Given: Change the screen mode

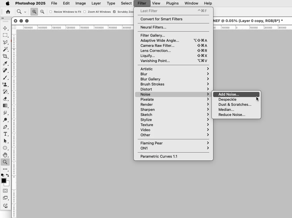Looking at the screenshot, I should point(5,198).
